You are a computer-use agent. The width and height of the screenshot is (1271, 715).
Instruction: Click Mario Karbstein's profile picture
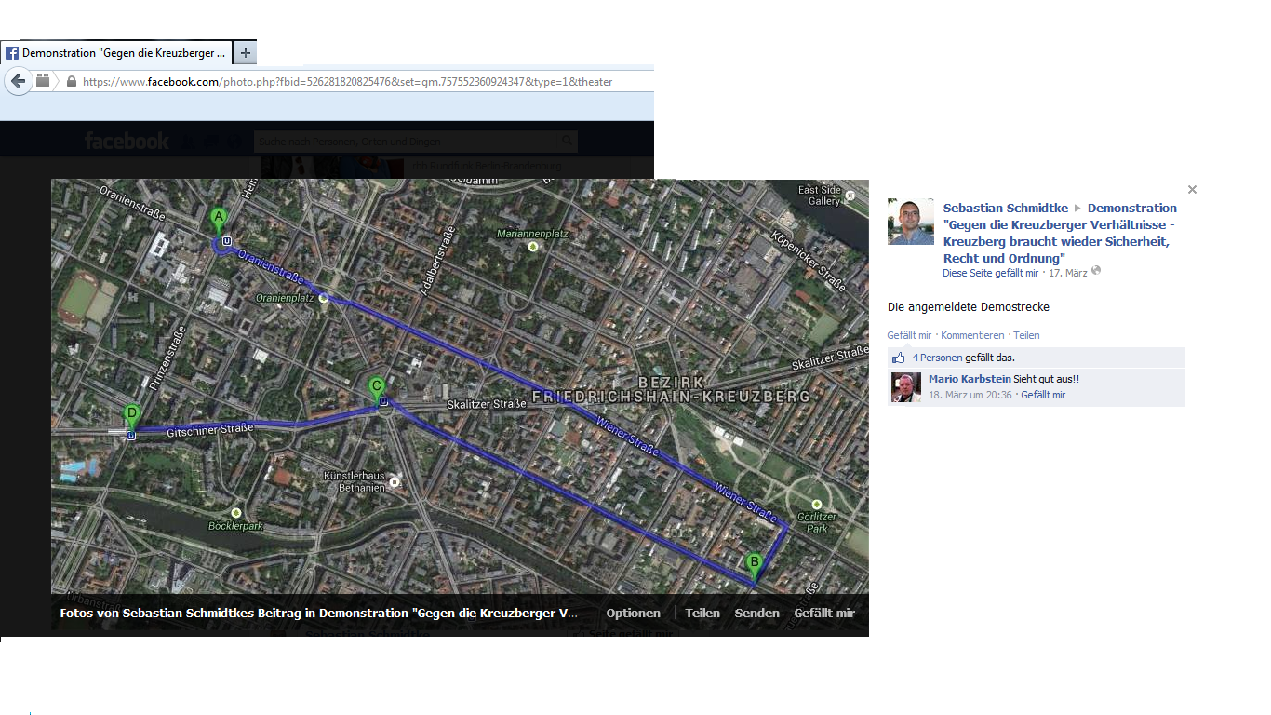click(906, 387)
